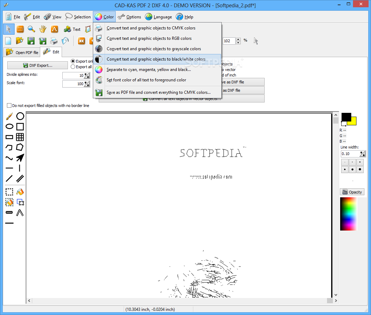Adjust the 'Scale font' spinner arrows

click(87, 84)
